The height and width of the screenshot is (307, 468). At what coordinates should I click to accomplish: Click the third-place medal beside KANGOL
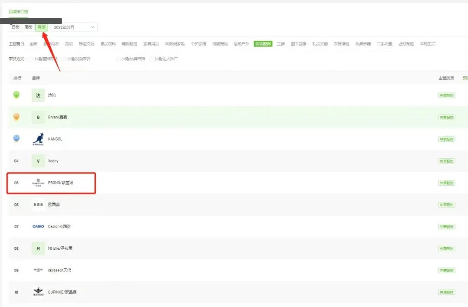click(16, 139)
